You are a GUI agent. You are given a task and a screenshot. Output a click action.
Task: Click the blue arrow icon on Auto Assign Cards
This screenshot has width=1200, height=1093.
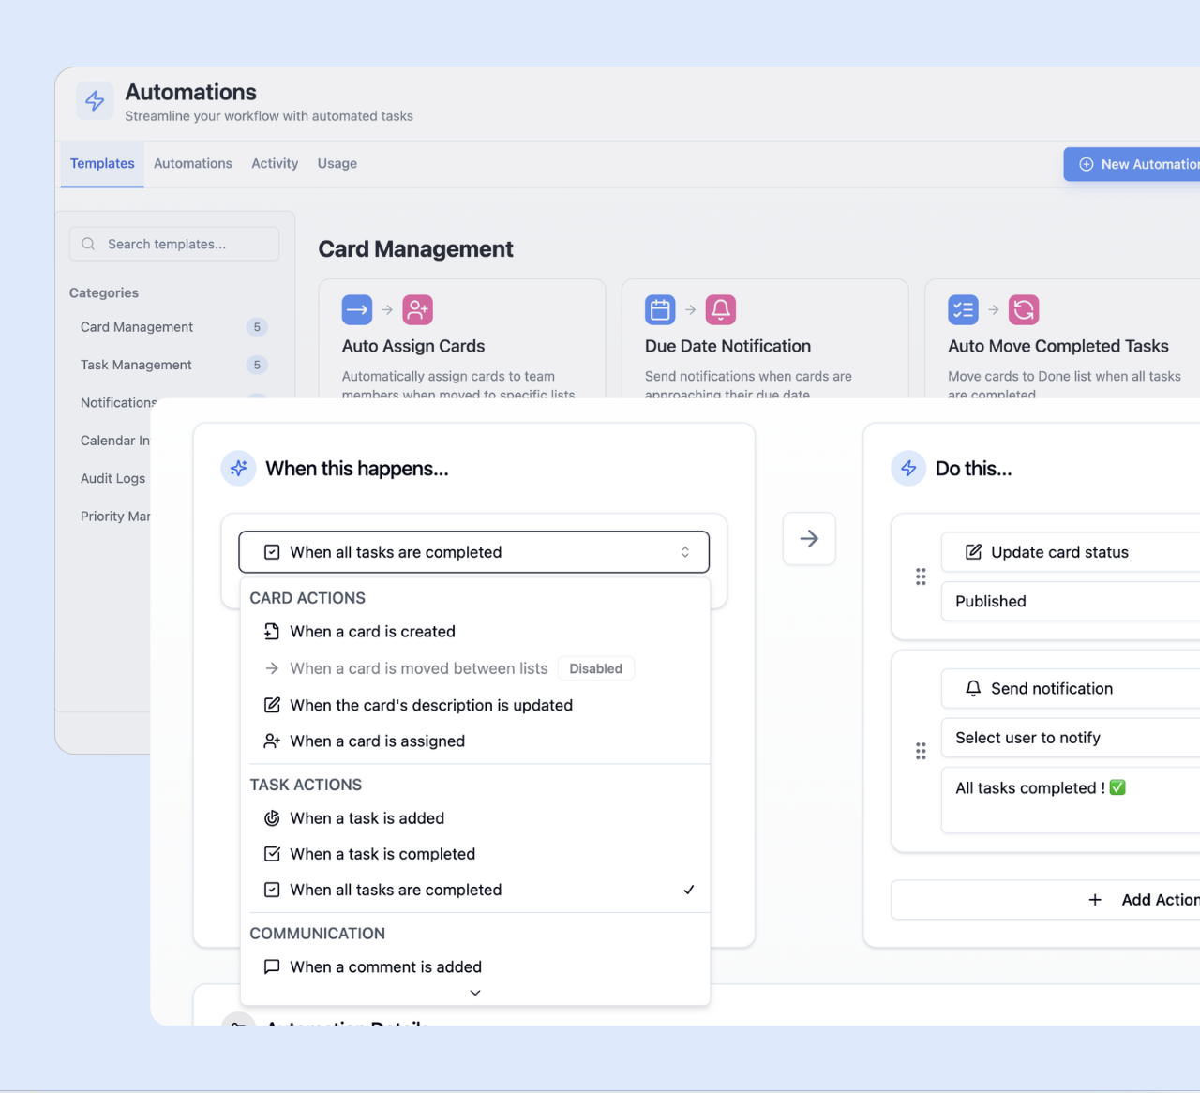point(357,309)
